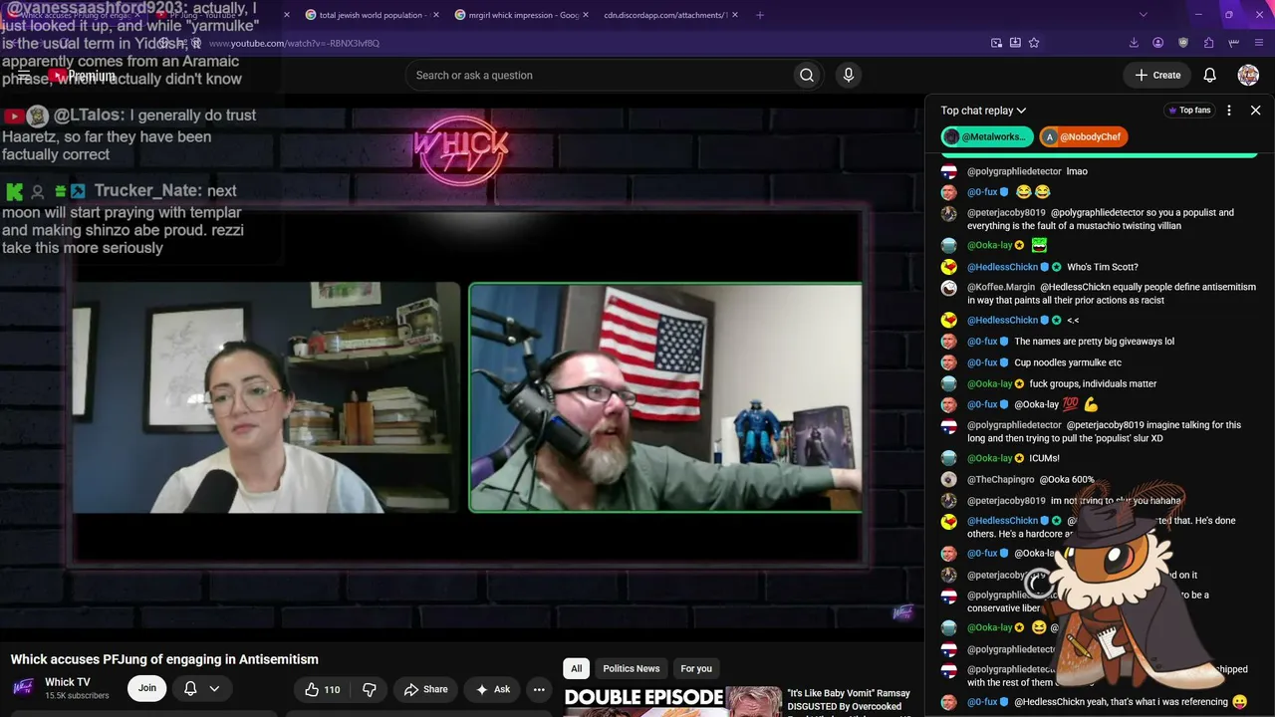The width and height of the screenshot is (1275, 717).
Task: Click the picture-in-picture icon in address bar
Action: pyautogui.click(x=996, y=43)
